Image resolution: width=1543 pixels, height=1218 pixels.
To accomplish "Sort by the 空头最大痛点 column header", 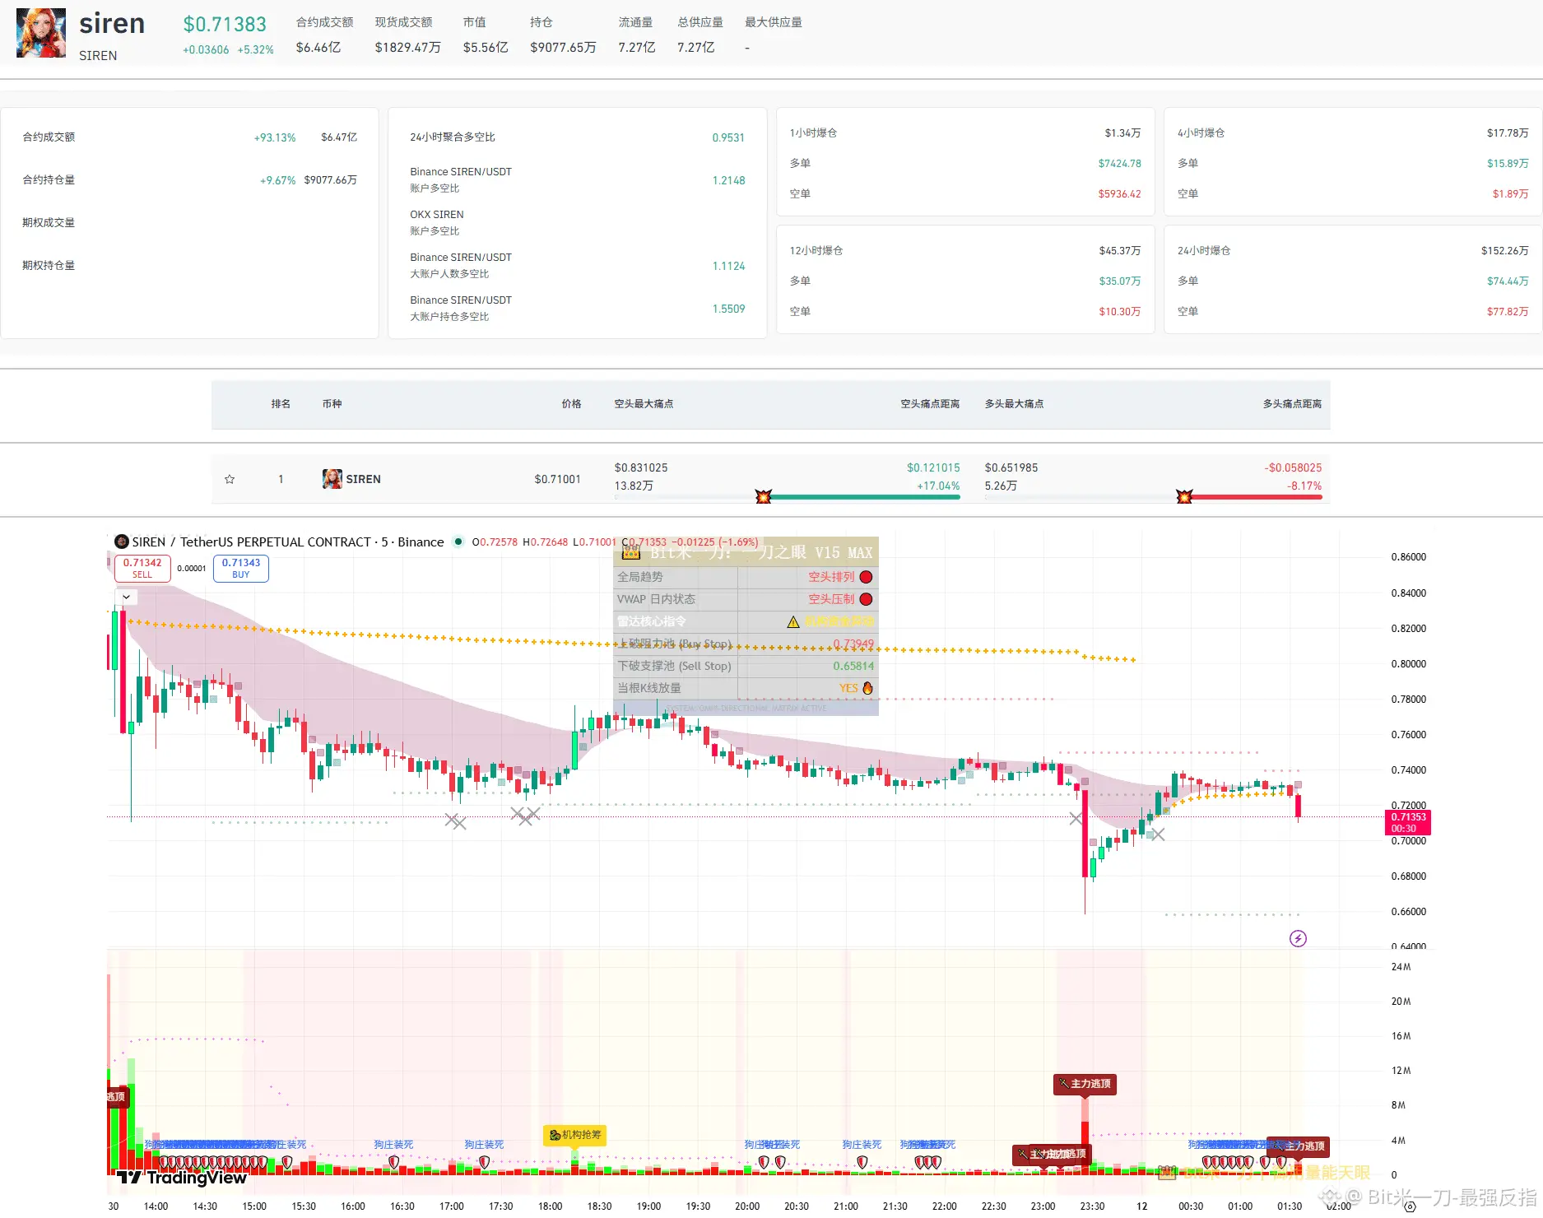I will [x=644, y=404].
